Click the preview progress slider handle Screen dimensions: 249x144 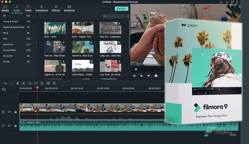[136, 69]
